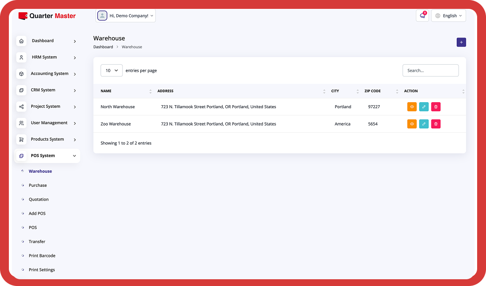Delete North Warehouse using the trash icon
This screenshot has height=286, width=486.
(436, 106)
